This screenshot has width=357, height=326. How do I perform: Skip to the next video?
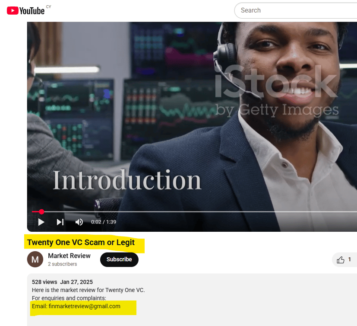coord(60,222)
